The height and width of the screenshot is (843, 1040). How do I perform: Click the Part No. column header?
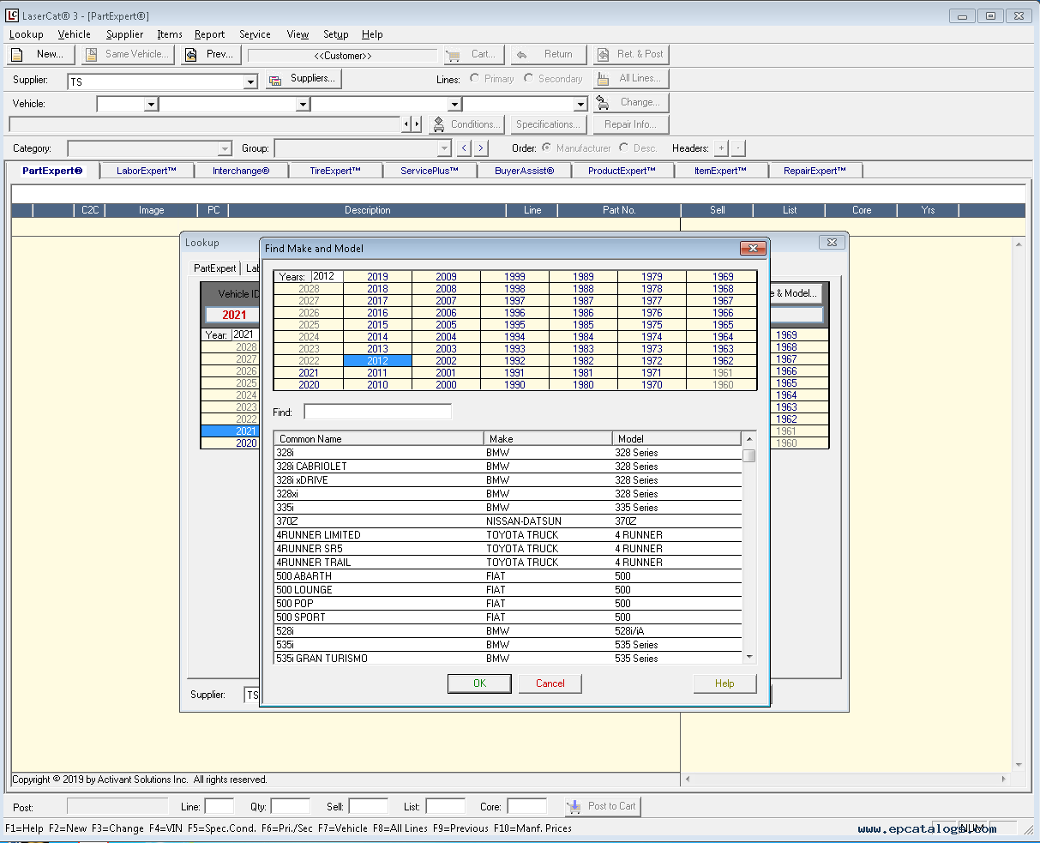(x=619, y=210)
